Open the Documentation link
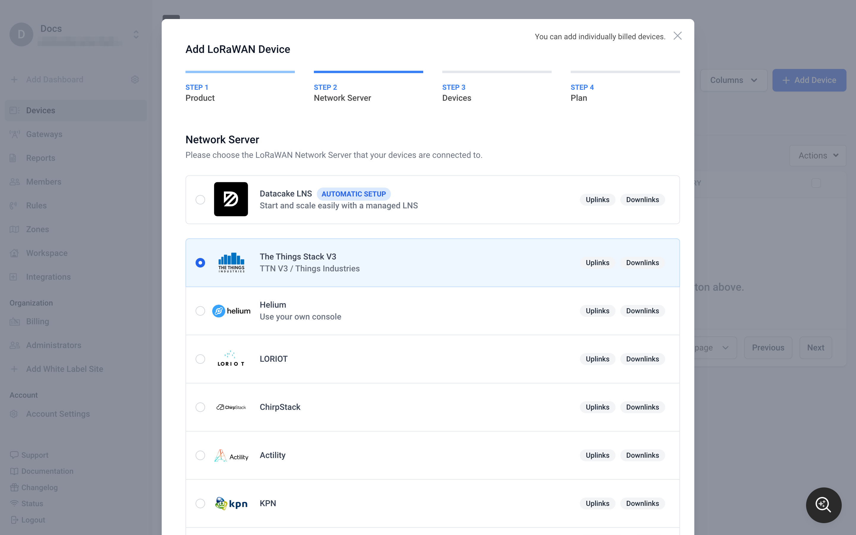The height and width of the screenshot is (535, 856). click(x=42, y=471)
